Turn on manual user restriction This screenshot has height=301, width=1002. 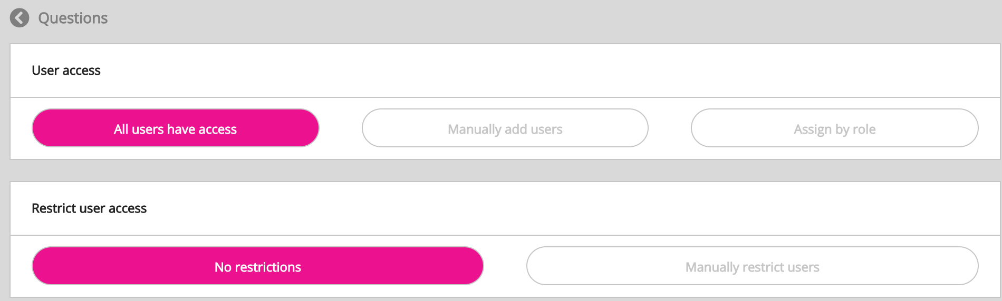(752, 266)
